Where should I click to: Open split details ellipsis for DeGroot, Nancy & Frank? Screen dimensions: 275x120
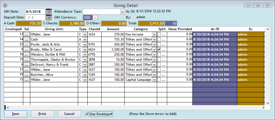[x=164, y=65]
